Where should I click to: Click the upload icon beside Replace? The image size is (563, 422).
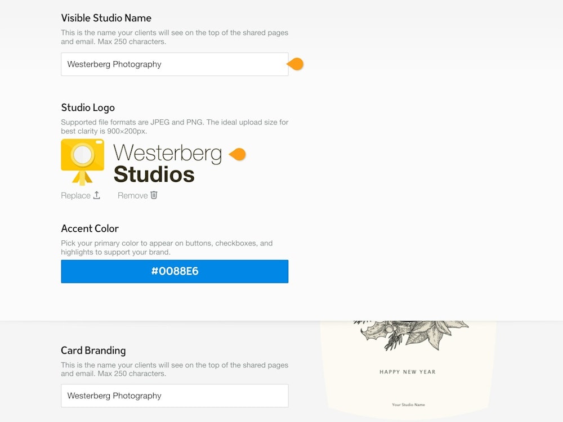click(x=97, y=195)
